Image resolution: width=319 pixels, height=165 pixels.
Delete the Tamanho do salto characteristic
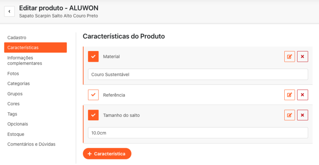pyautogui.click(x=302, y=115)
